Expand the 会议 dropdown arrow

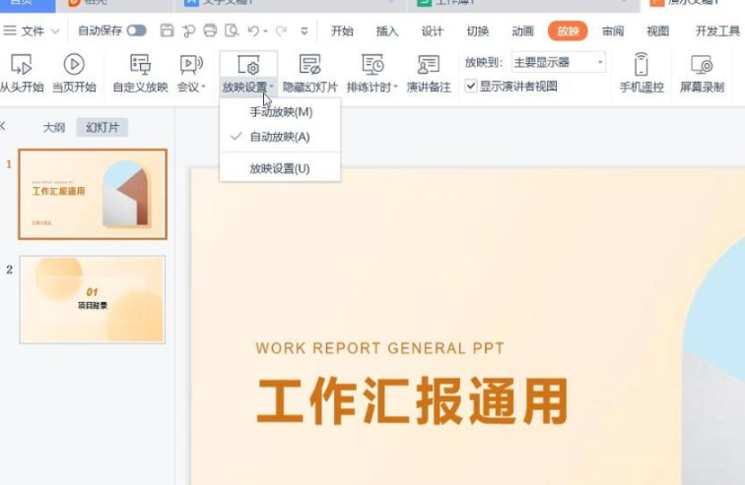203,87
